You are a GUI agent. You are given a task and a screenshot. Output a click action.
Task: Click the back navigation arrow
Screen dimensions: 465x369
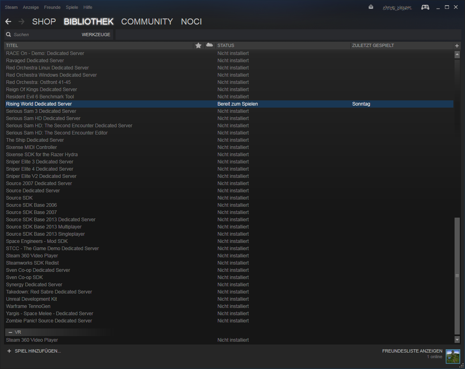pos(8,22)
